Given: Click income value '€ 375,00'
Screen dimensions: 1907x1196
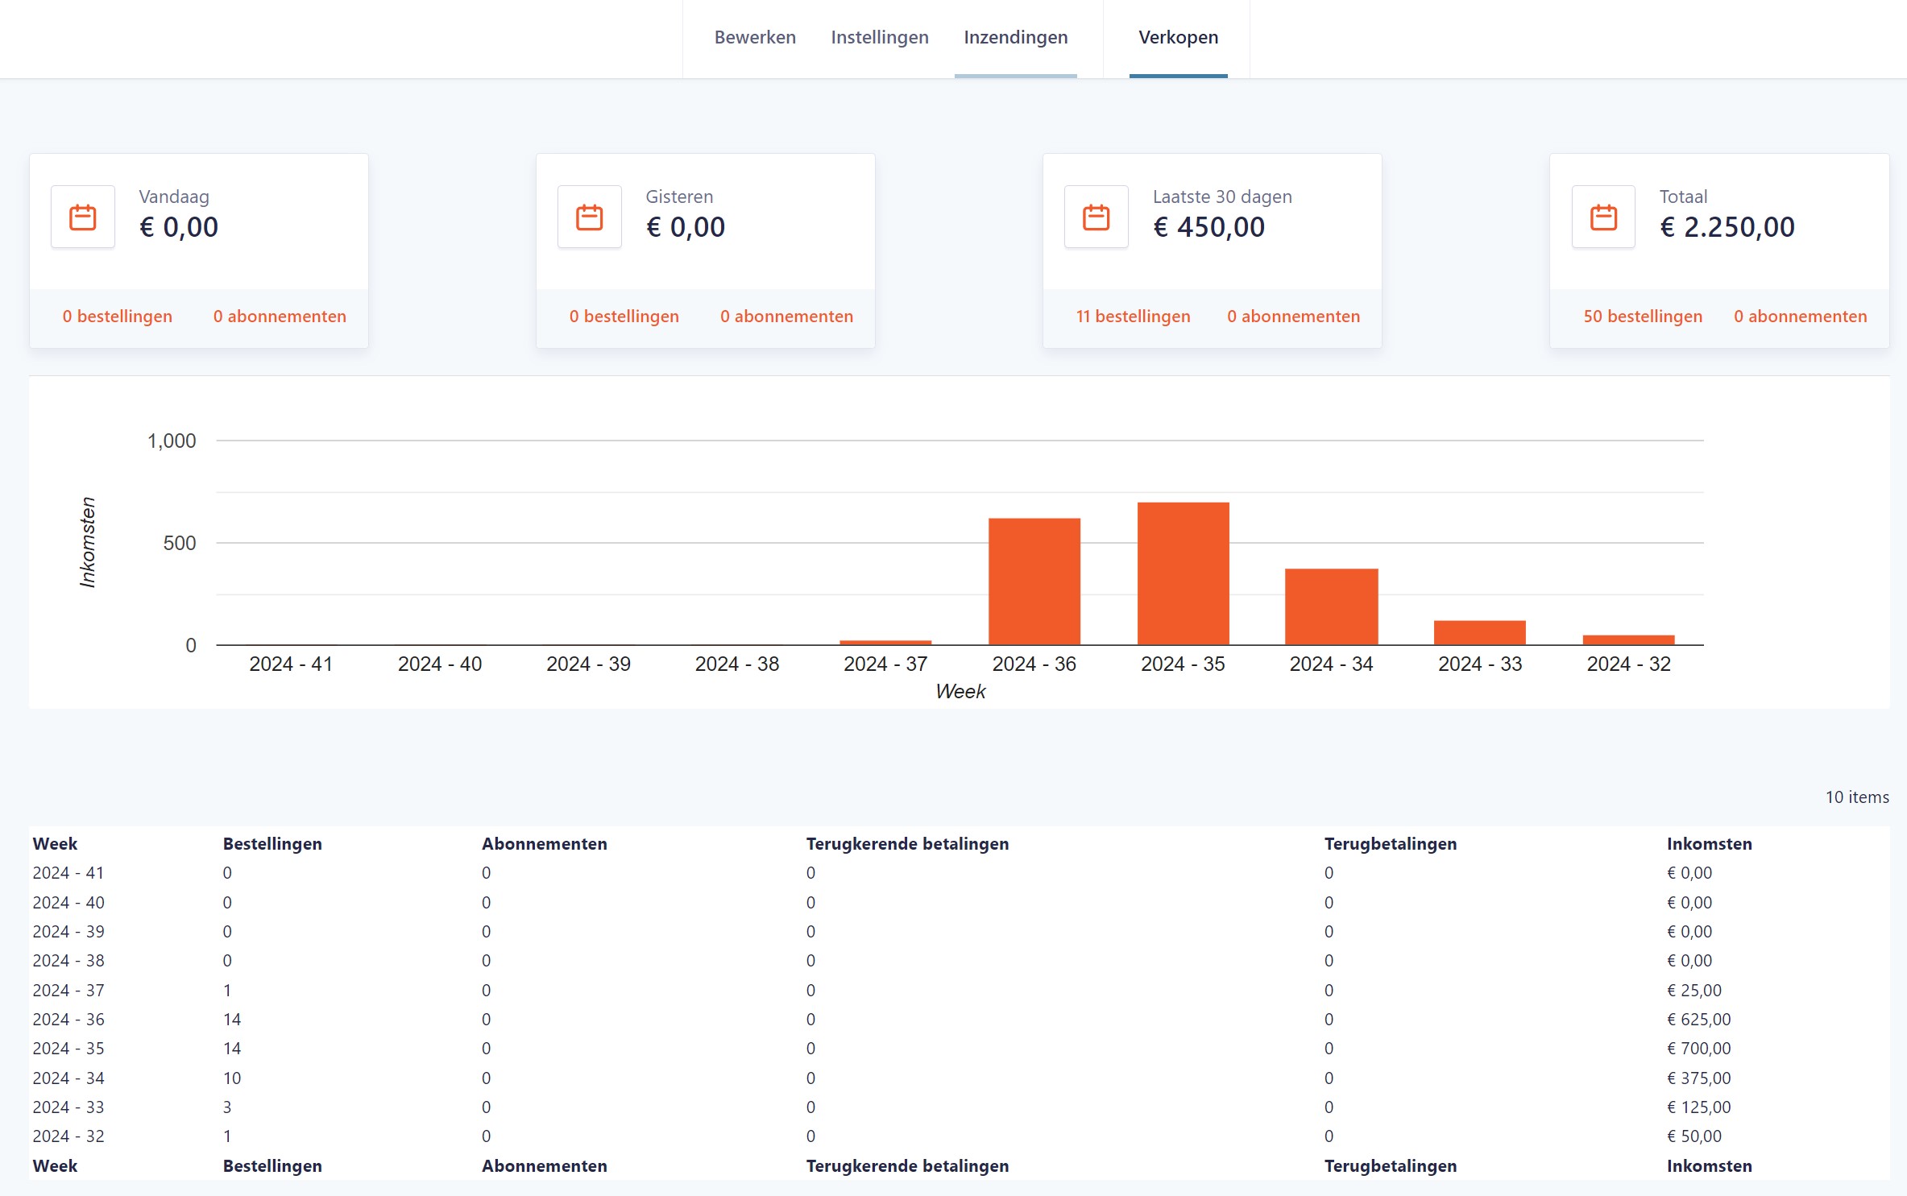Looking at the screenshot, I should point(1698,1078).
